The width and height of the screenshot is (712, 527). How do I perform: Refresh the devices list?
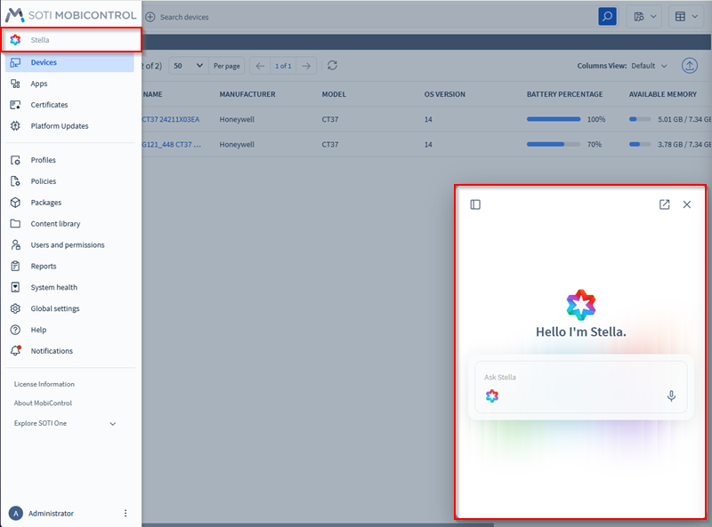coord(332,66)
